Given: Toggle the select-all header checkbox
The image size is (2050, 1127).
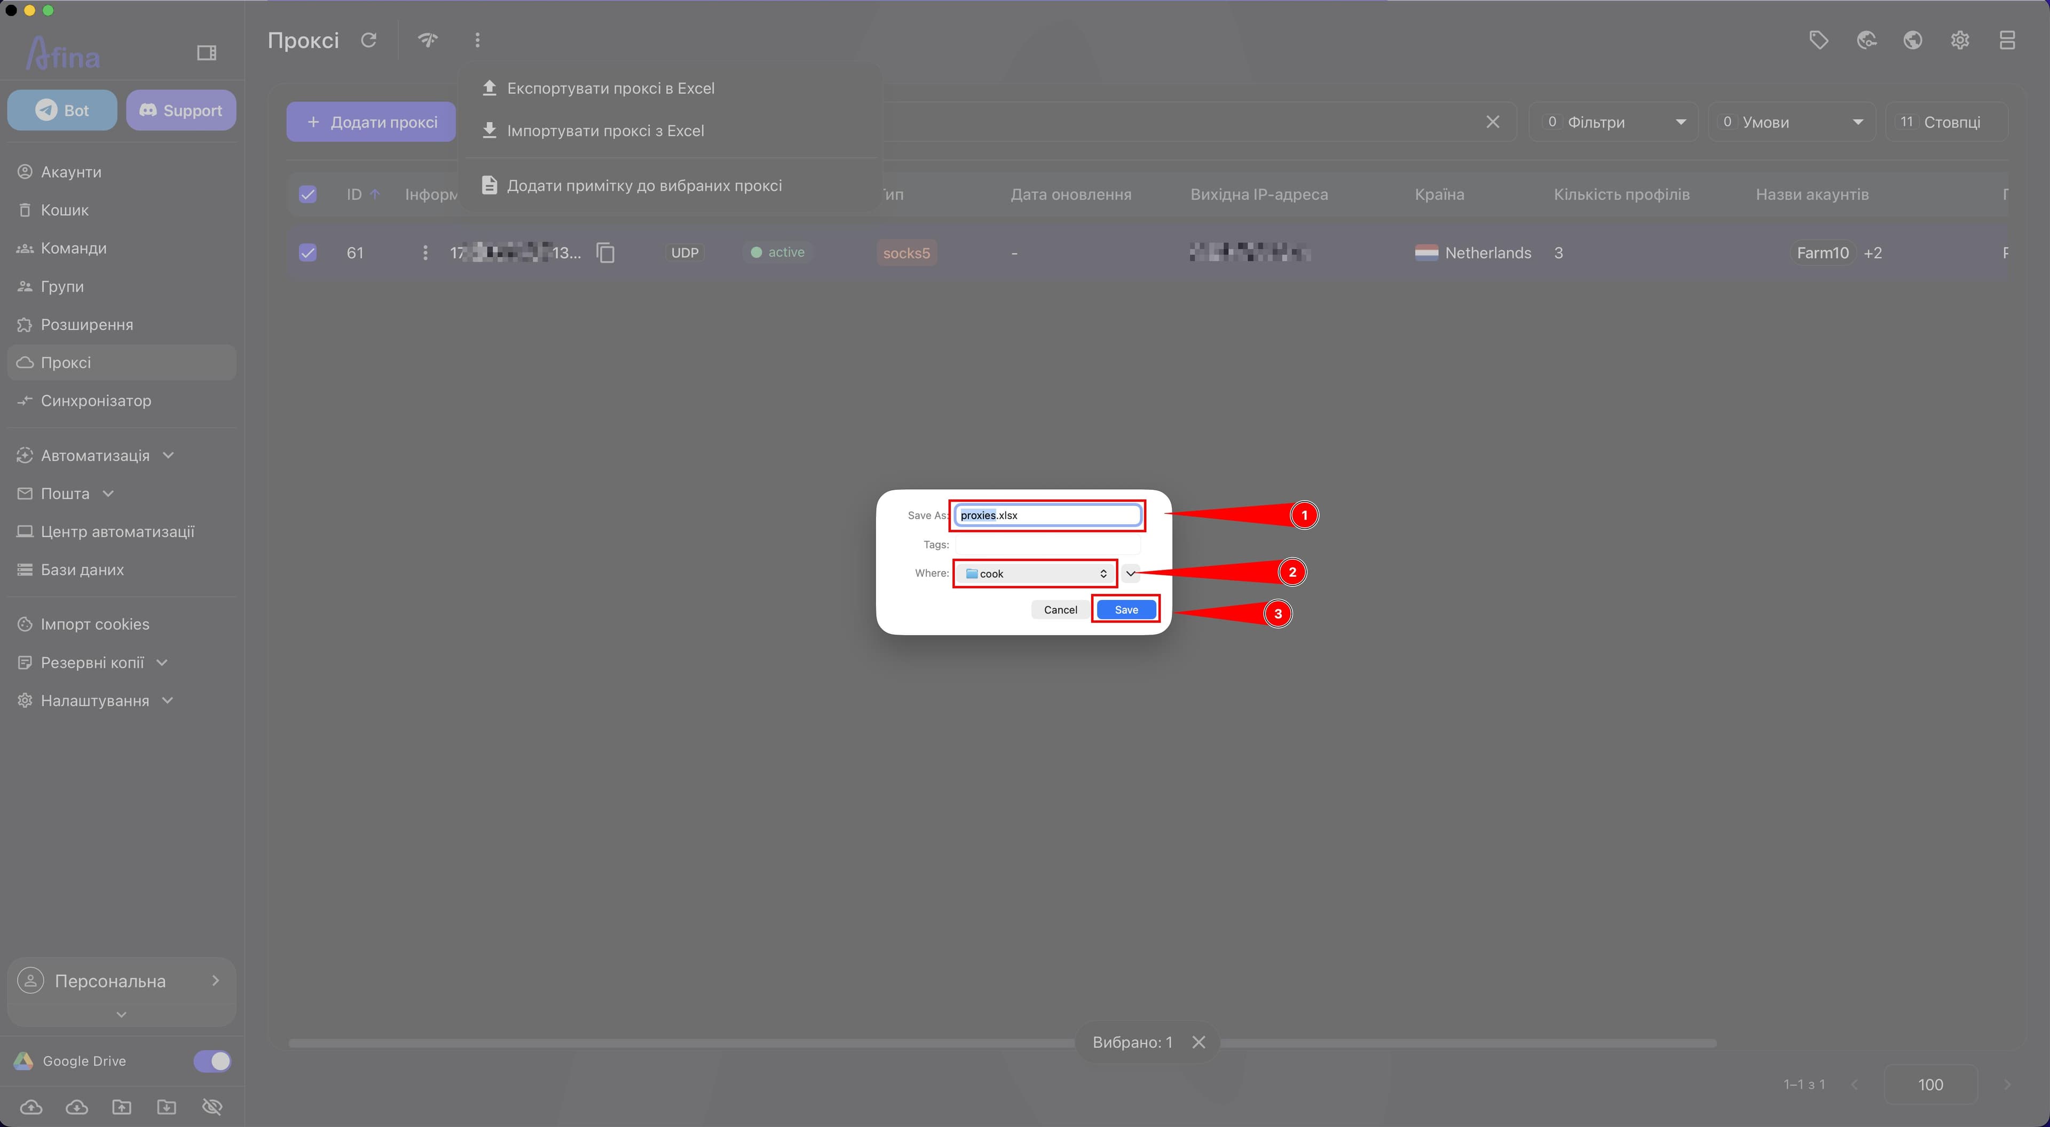Looking at the screenshot, I should 308,194.
